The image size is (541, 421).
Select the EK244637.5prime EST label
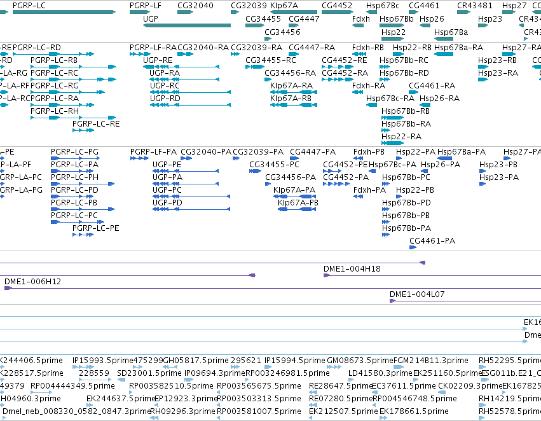click(x=120, y=399)
